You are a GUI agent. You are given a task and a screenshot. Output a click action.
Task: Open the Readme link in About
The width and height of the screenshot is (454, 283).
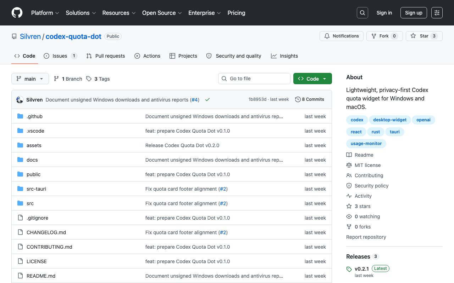(360, 155)
